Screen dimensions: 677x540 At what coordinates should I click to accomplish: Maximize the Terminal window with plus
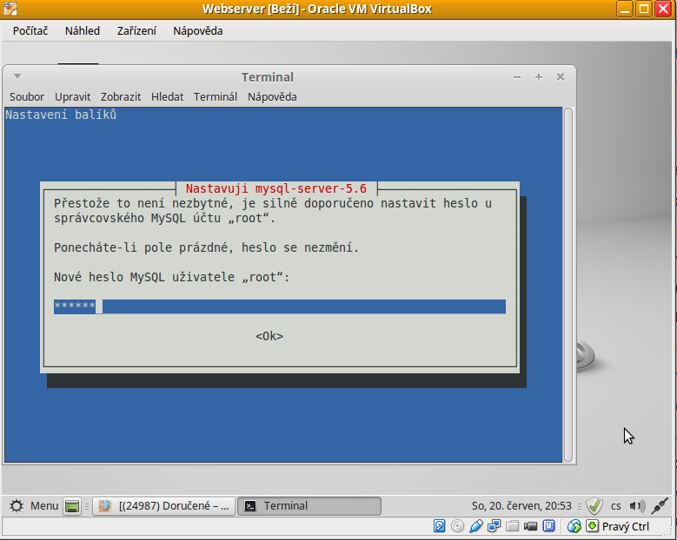click(x=539, y=77)
